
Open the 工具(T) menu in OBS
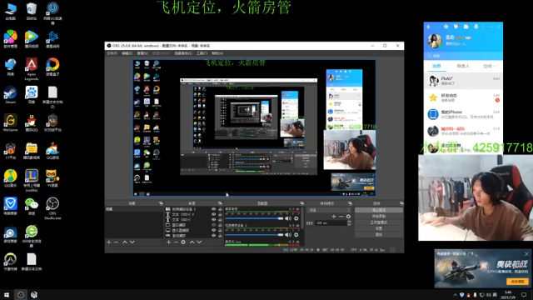click(202, 53)
